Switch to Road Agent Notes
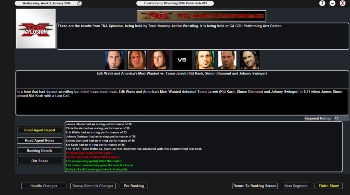The width and height of the screenshot is (350, 195). 40,141
